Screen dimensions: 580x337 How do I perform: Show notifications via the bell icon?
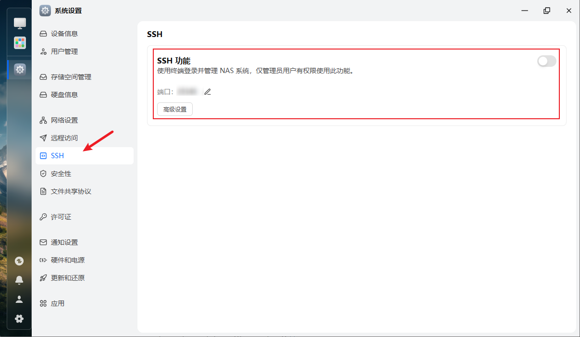point(19,280)
